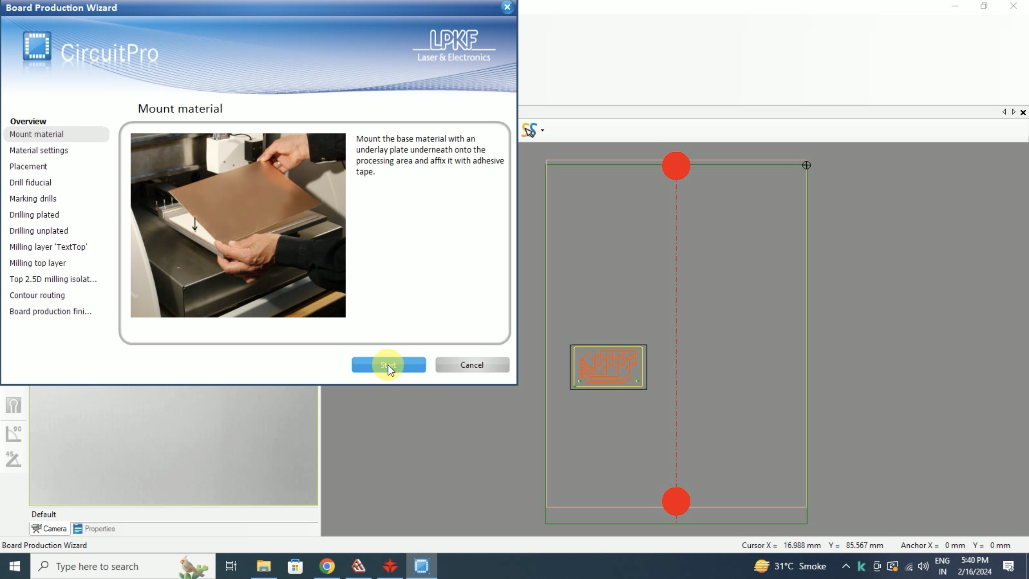Viewport: 1029px width, 579px height.
Task: Expand the snap tool dropdown arrow
Action: tap(542, 131)
